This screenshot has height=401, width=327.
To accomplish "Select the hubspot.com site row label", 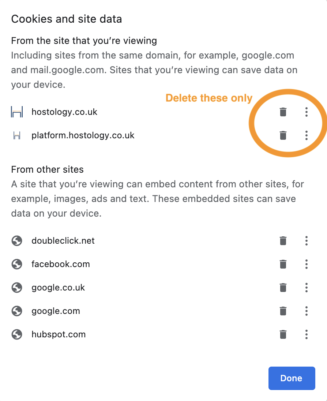I will pyautogui.click(x=59, y=334).
